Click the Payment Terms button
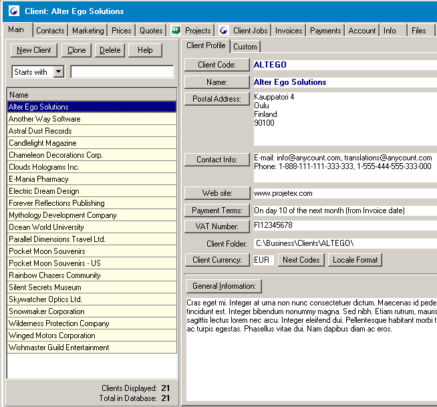437x407 pixels. [x=216, y=211]
